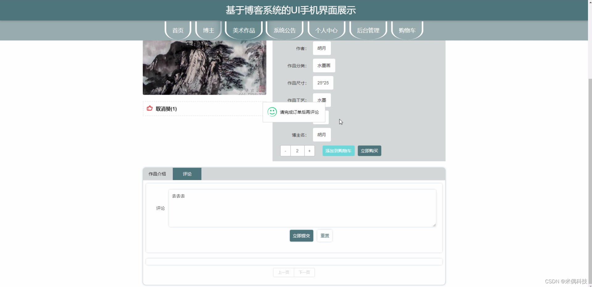The width and height of the screenshot is (592, 287).
Task: Switch to the 作品介绍 tab
Action: click(157, 174)
